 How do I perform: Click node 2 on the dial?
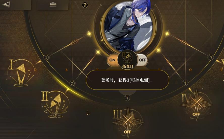72,83
